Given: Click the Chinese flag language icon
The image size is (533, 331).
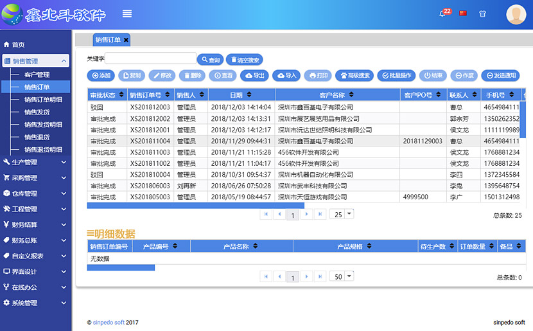Looking at the screenshot, I should [463, 13].
